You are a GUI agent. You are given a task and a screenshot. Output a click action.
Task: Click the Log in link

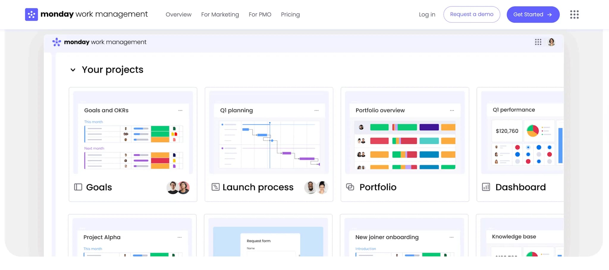click(x=427, y=15)
